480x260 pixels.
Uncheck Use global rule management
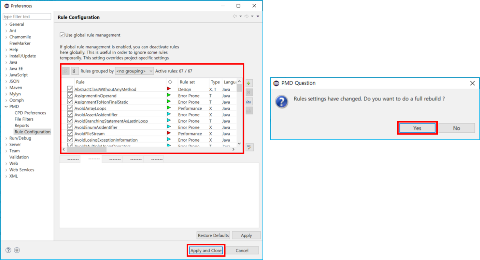pyautogui.click(x=62, y=35)
